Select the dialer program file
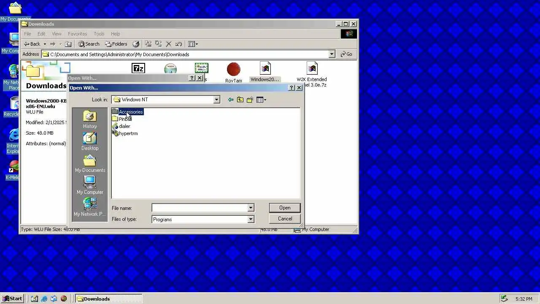Screen dimensions: 540x304 coord(121,126)
